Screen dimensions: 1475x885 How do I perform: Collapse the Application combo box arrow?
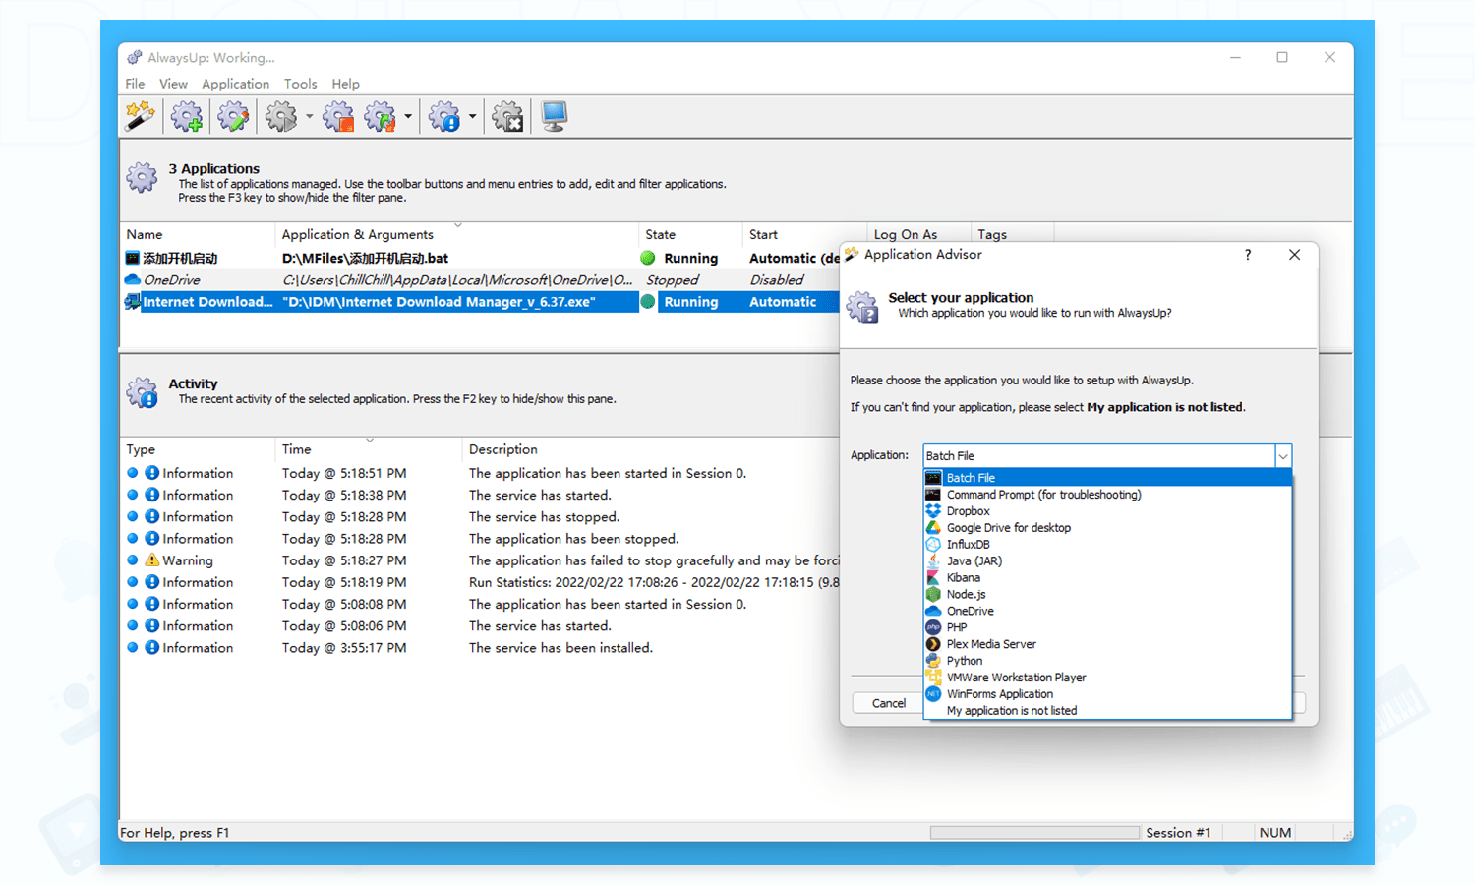point(1282,456)
